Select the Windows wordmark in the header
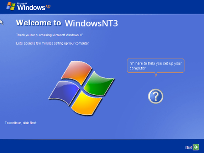 pyautogui.click(x=31, y=7)
